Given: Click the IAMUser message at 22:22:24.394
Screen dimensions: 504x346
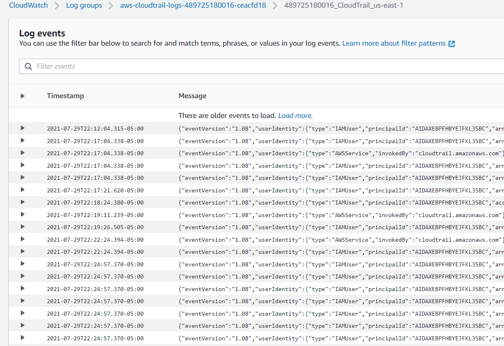Looking at the screenshot, I should tap(341, 252).
